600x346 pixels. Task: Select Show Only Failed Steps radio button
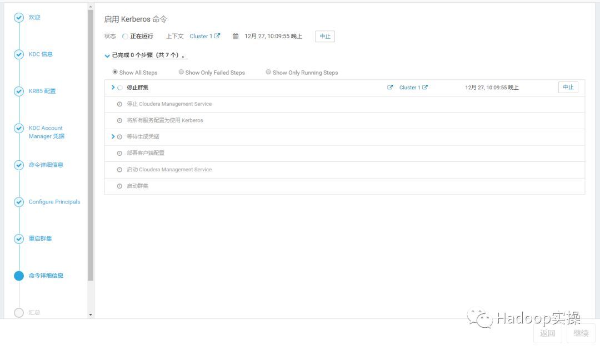pos(181,72)
